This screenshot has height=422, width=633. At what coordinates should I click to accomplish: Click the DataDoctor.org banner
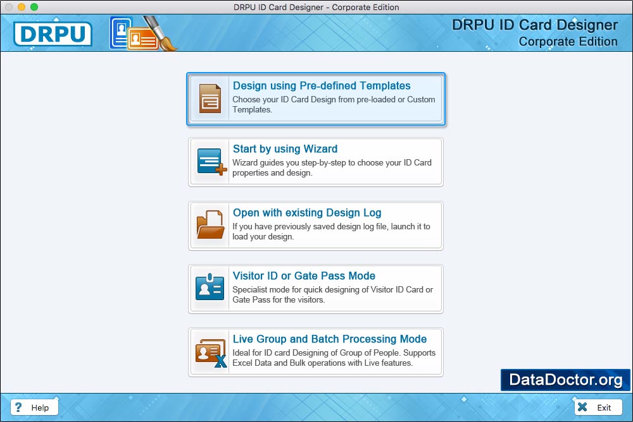coord(565,380)
